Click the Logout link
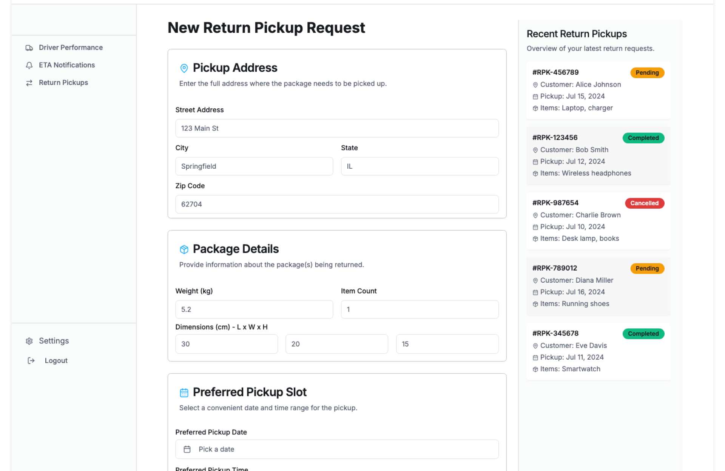This screenshot has height=471, width=725. [x=56, y=360]
